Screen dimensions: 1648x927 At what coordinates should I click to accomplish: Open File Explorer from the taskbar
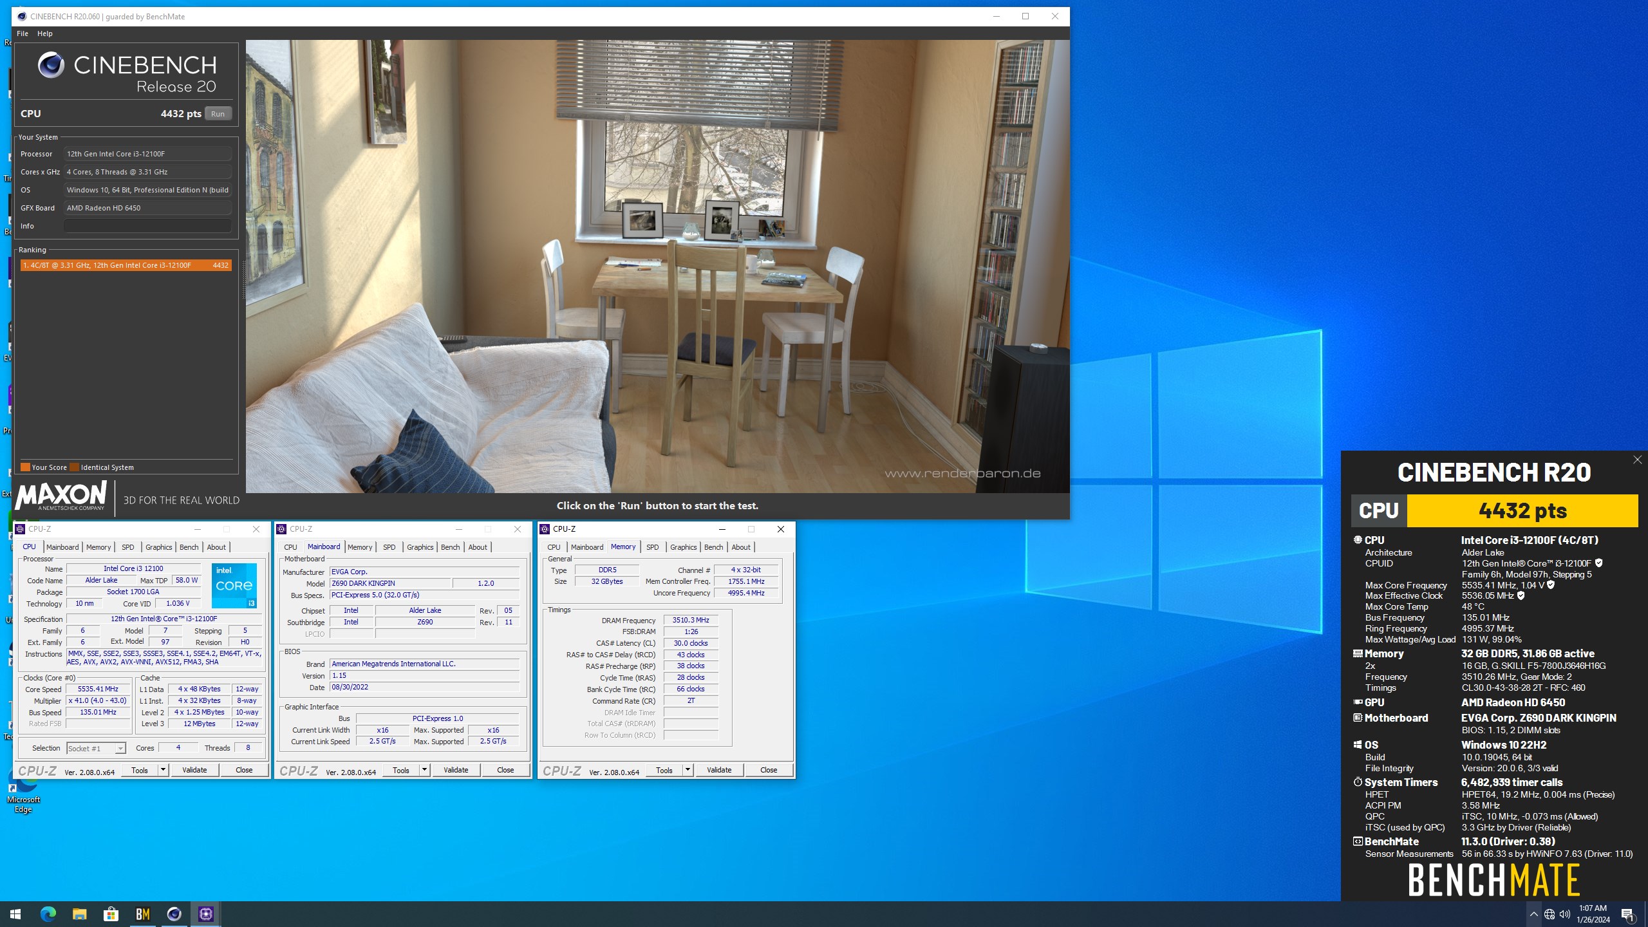[x=79, y=913]
